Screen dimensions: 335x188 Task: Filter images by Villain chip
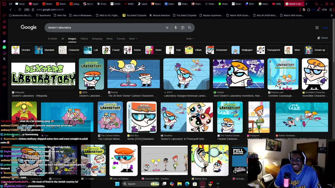(x=194, y=50)
